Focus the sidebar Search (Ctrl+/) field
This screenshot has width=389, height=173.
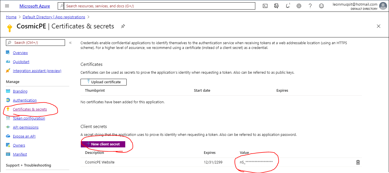pos(35,42)
